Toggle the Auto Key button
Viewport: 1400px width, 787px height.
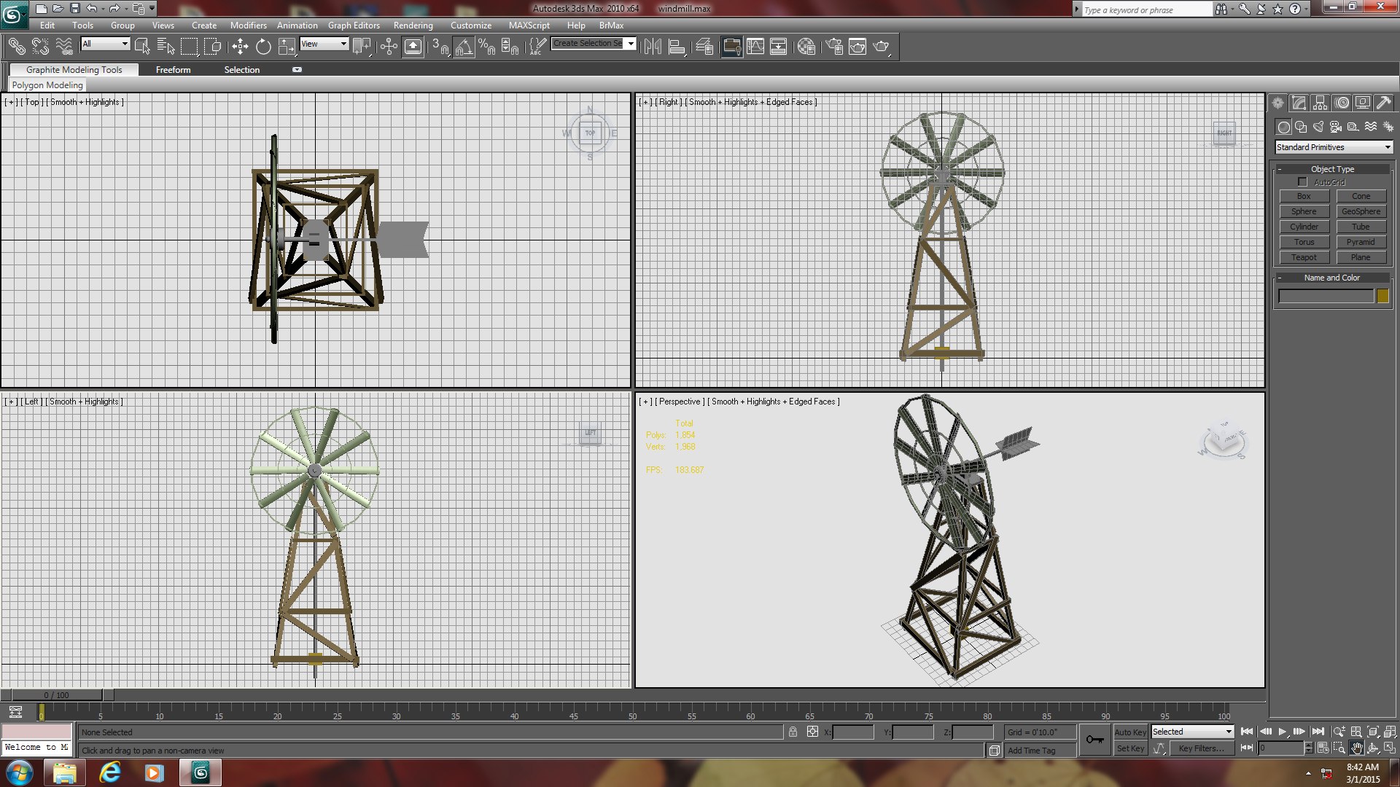[1130, 732]
